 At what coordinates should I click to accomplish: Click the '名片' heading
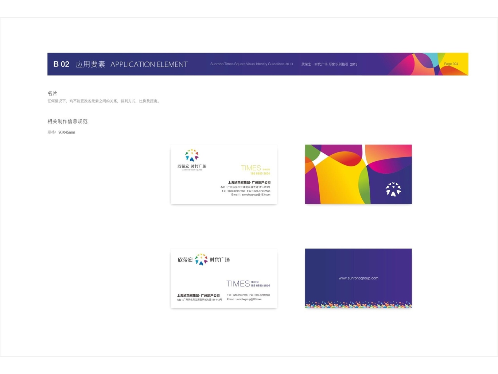point(52,93)
